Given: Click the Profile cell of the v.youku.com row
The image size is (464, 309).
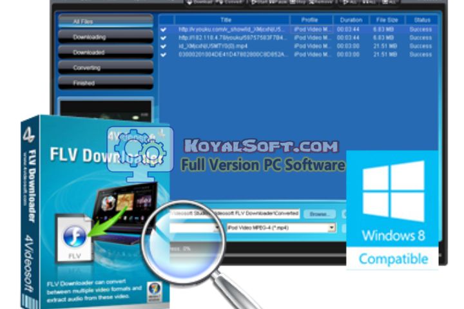Looking at the screenshot, I should click(x=313, y=30).
